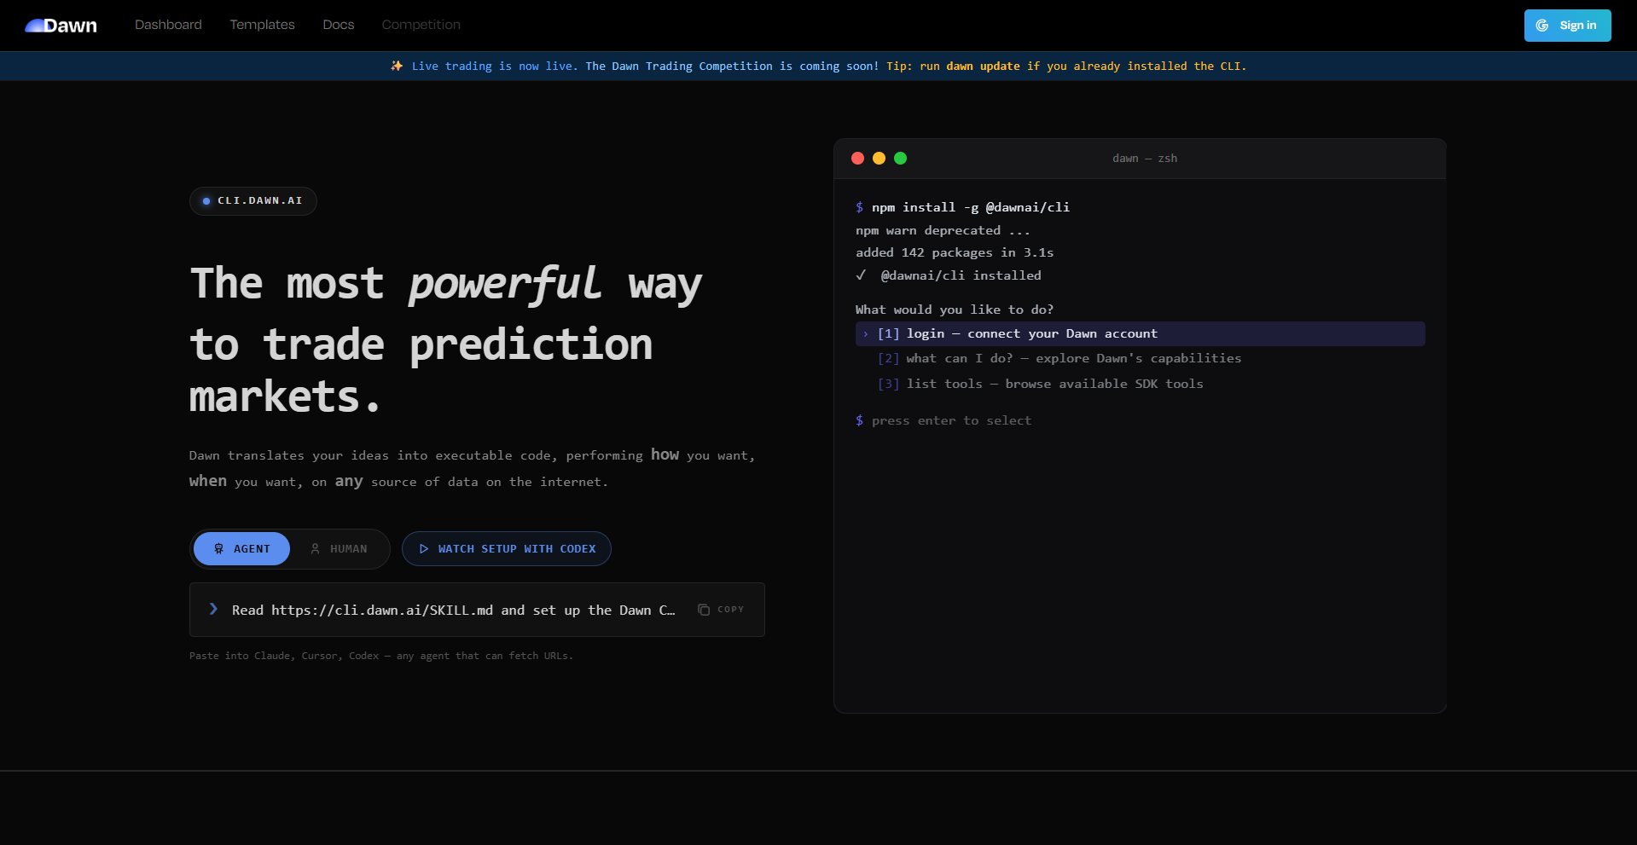Click the red close dot in terminal window
1637x845 pixels.
(x=857, y=159)
